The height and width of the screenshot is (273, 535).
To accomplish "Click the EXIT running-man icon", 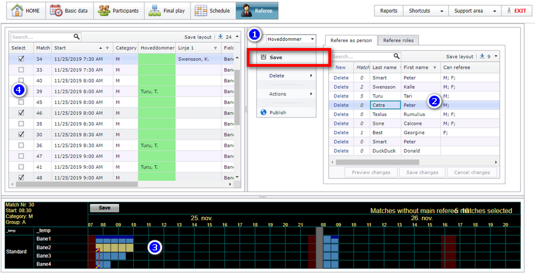I will point(509,11).
